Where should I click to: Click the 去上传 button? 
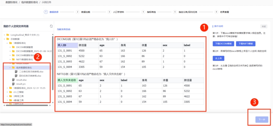coord(218,58)
